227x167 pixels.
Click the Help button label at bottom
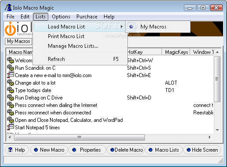[x=20, y=150]
